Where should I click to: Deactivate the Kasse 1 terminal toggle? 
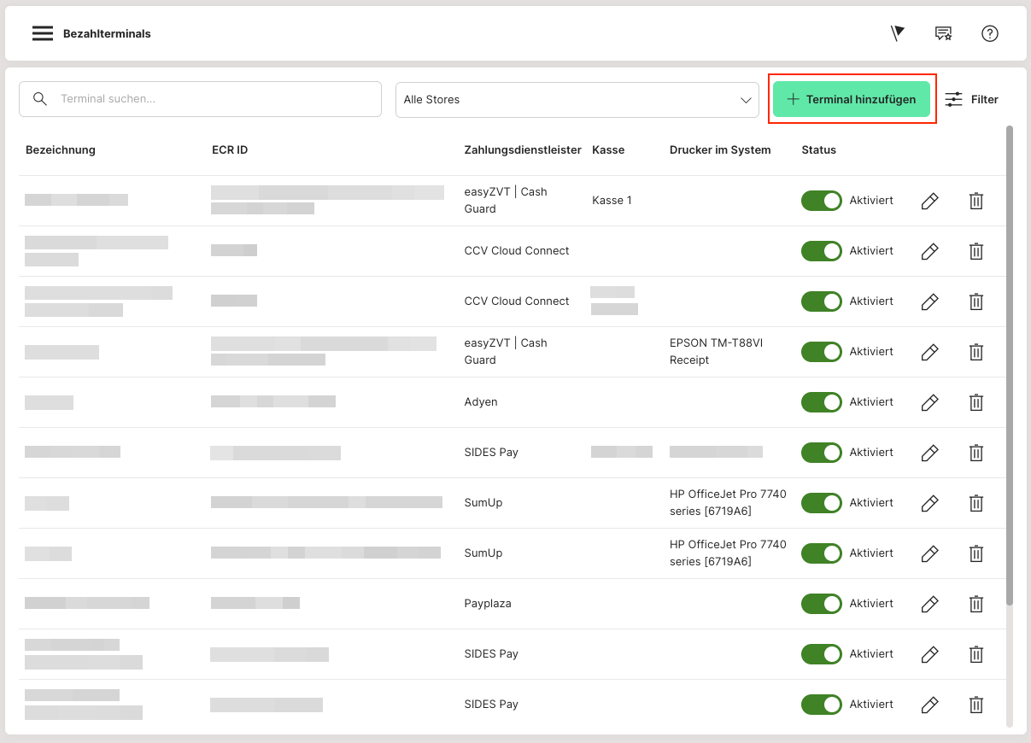[821, 201]
